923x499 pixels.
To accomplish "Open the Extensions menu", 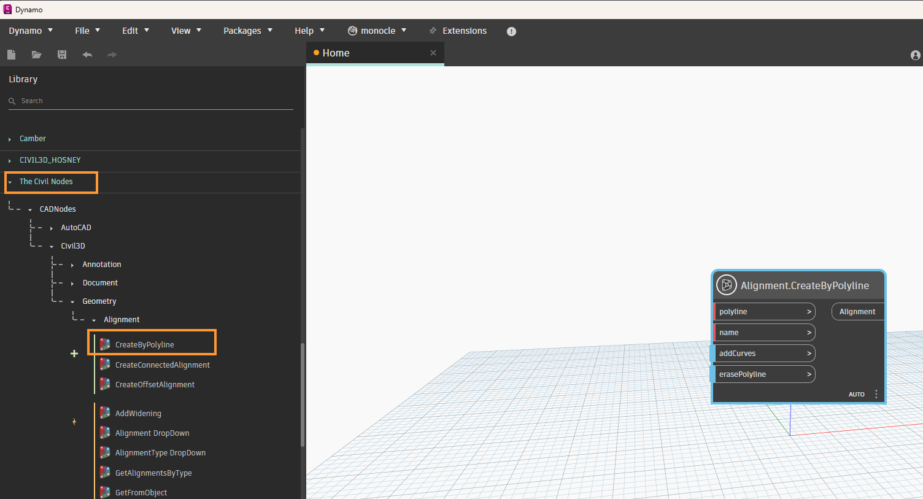I will [x=458, y=31].
